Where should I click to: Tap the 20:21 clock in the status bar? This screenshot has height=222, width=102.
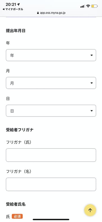tap(11, 5)
